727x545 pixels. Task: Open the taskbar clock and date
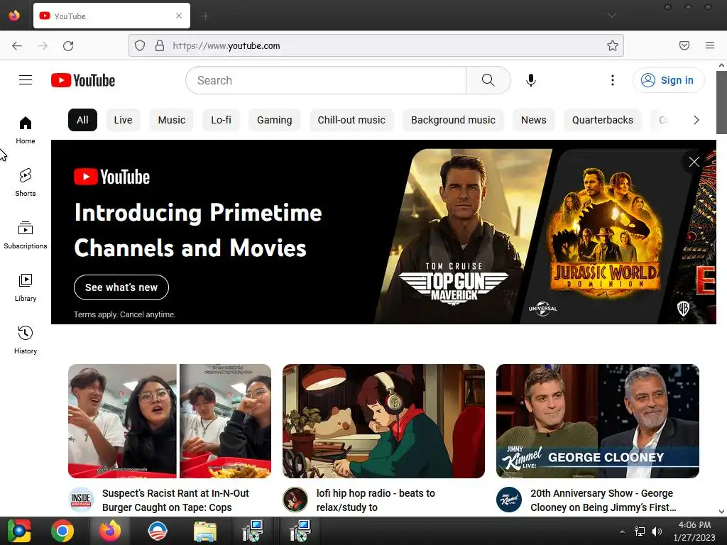(694, 531)
